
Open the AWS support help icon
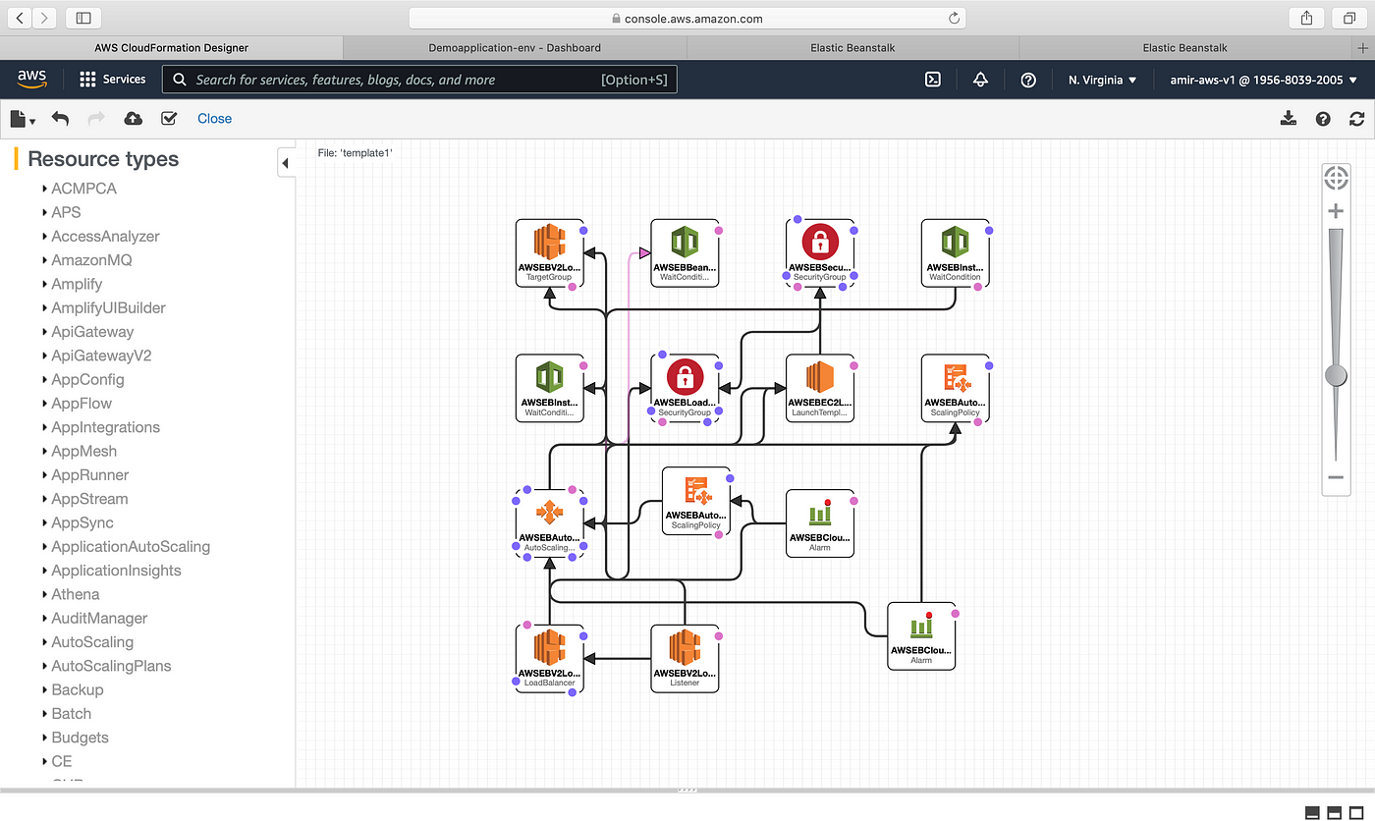(1028, 81)
